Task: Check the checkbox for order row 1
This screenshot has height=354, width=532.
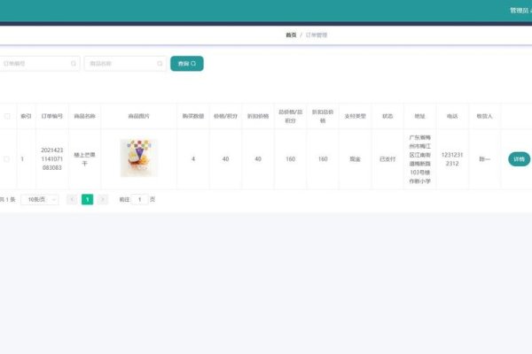Action: point(6,159)
